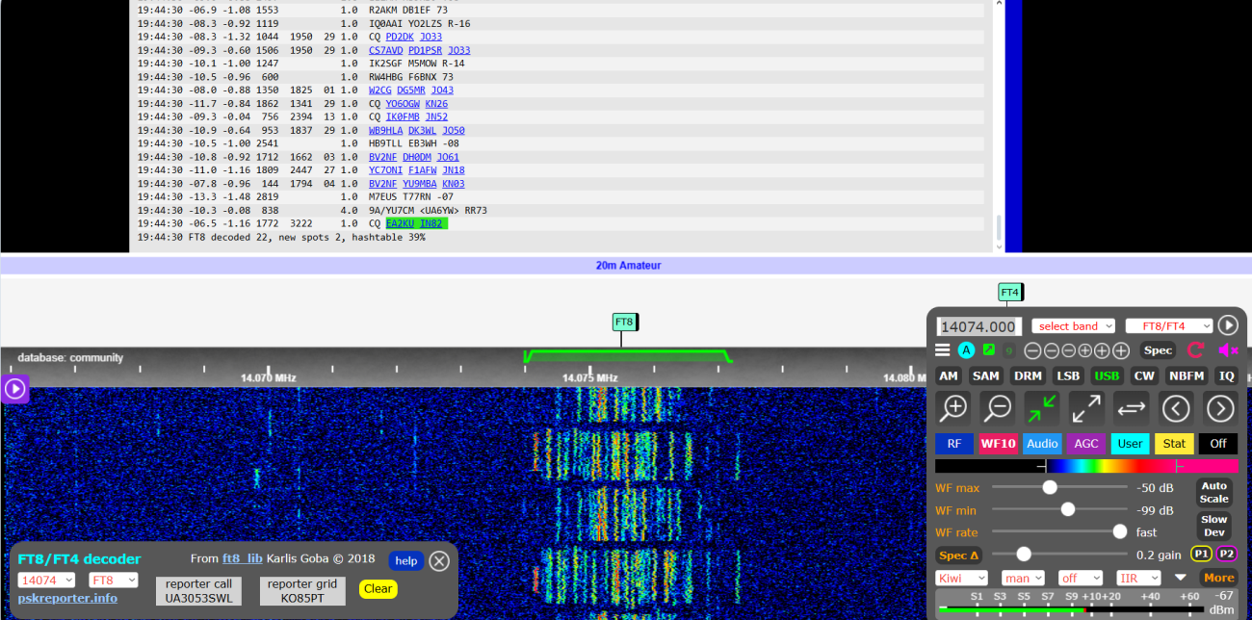The image size is (1252, 620).
Task: Zoom in on the waterfall with the magnifier-plus icon
Action: 952,408
